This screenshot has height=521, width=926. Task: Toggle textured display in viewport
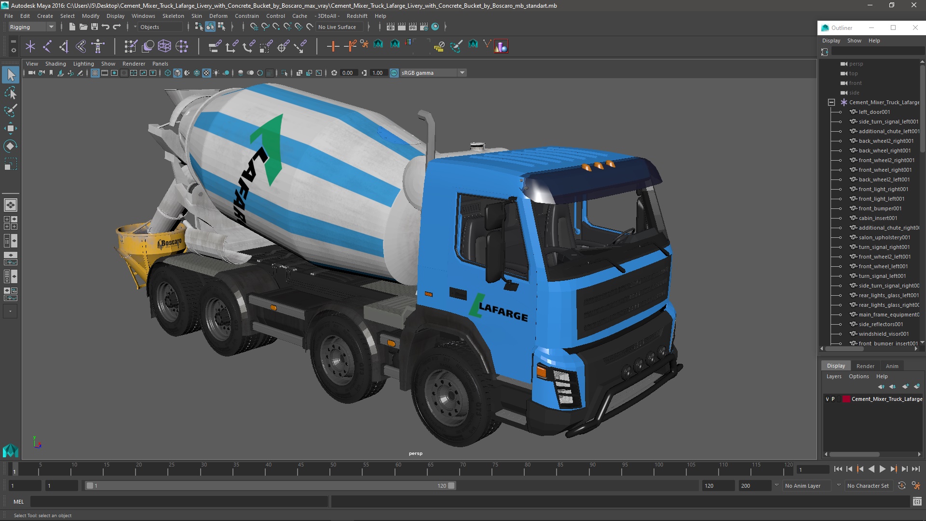tap(206, 73)
